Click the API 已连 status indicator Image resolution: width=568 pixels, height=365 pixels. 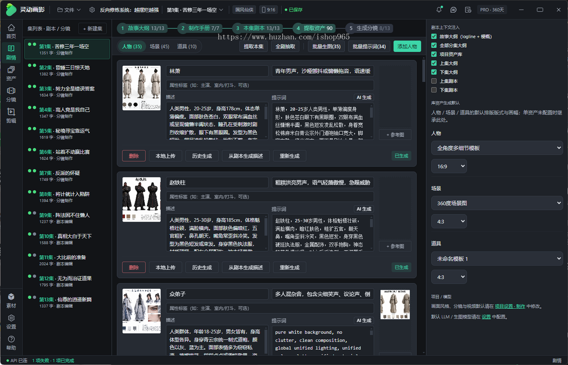tap(16, 361)
